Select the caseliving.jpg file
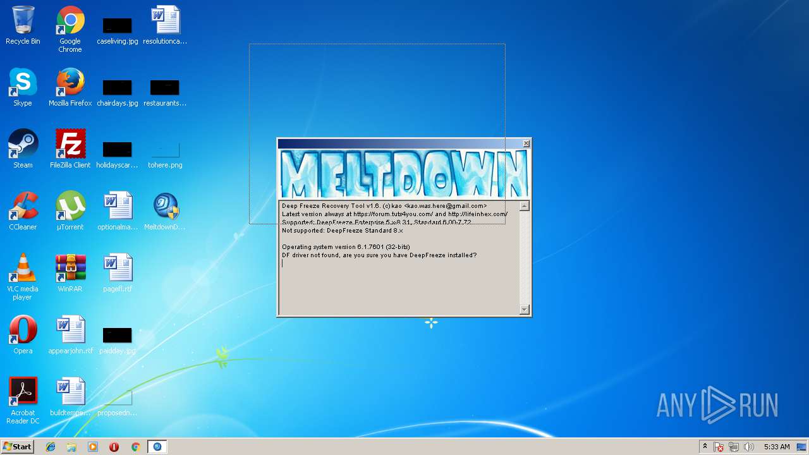The width and height of the screenshot is (809, 455). [118, 30]
